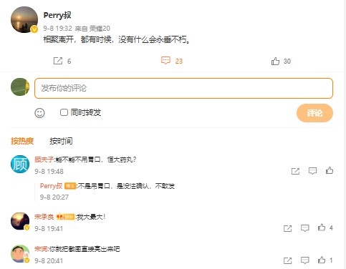The height and width of the screenshot is (269, 346).
Task: Submit with the orange 评论 button
Action: (x=314, y=113)
